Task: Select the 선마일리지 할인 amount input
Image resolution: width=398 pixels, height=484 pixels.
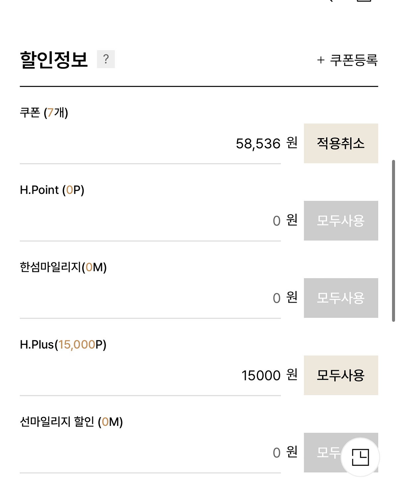Action: pos(150,453)
